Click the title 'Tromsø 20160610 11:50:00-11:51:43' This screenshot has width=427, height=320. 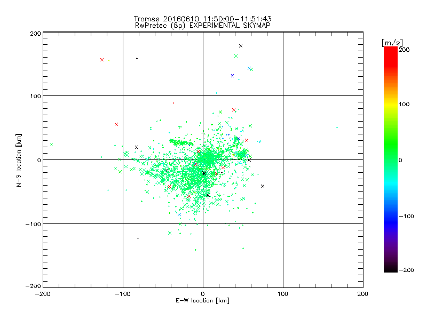(x=202, y=19)
